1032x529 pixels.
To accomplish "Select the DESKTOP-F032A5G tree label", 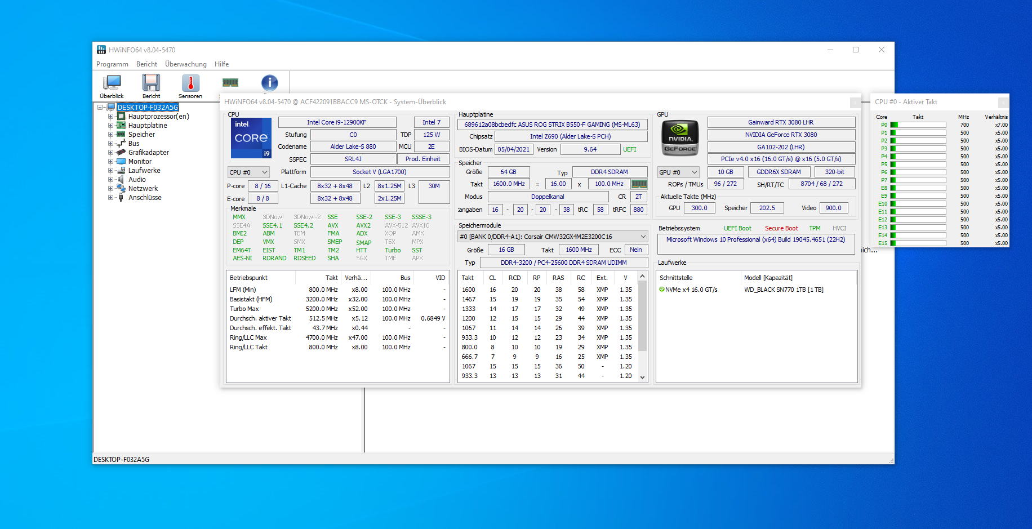I will 148,107.
